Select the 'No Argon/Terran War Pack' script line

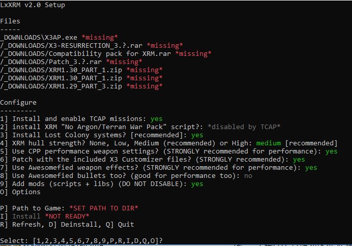point(140,127)
